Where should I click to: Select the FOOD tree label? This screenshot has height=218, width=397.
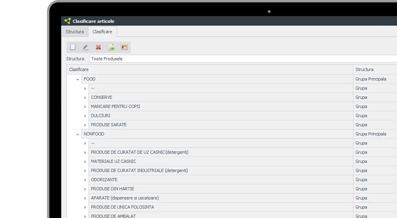(89, 79)
